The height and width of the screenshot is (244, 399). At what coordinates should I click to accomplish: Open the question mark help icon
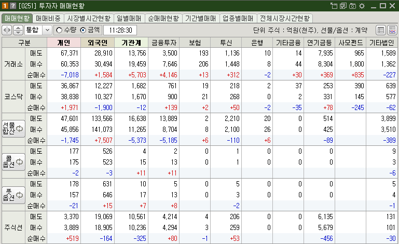point(13,6)
